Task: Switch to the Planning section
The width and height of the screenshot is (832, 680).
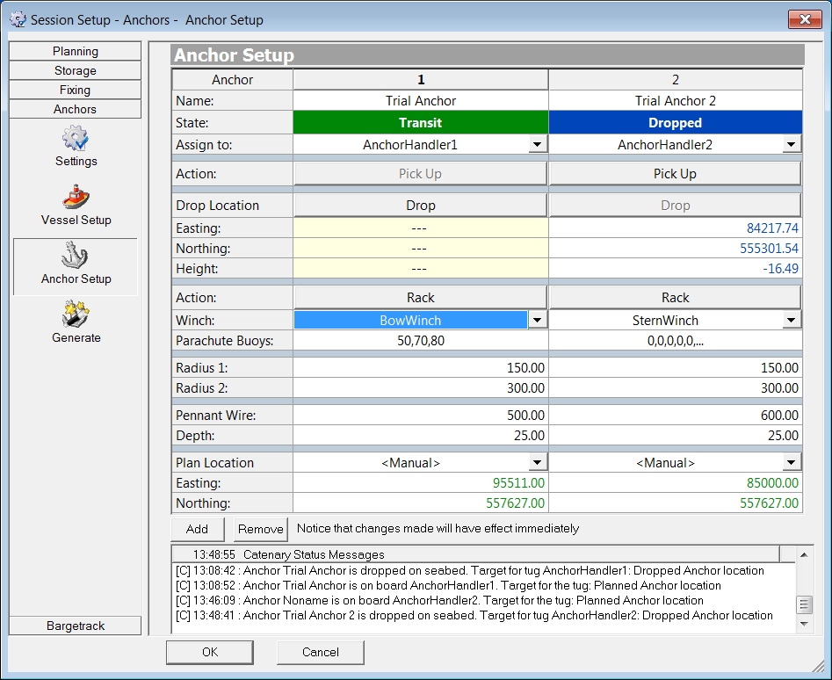Action: [76, 52]
